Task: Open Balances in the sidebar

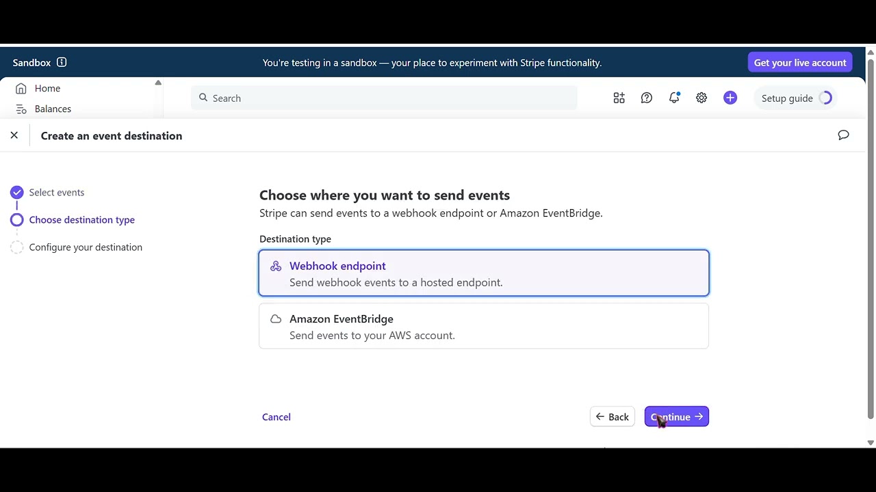Action: [x=53, y=109]
